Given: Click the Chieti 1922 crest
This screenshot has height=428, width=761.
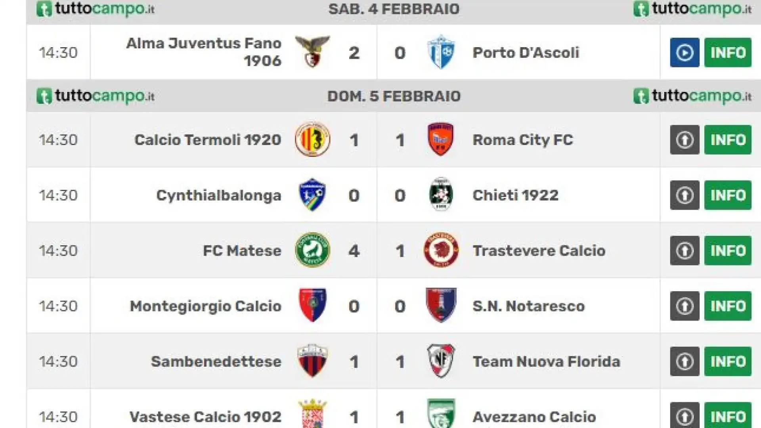Looking at the screenshot, I should pos(441,194).
